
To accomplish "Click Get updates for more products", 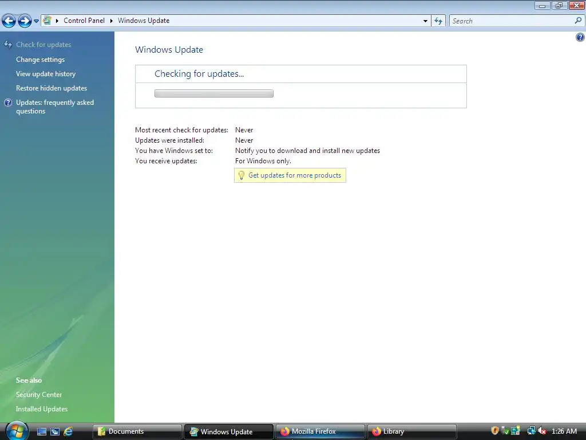I will tap(295, 175).
